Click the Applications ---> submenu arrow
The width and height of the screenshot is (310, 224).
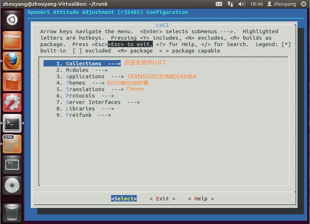[x=117, y=77]
